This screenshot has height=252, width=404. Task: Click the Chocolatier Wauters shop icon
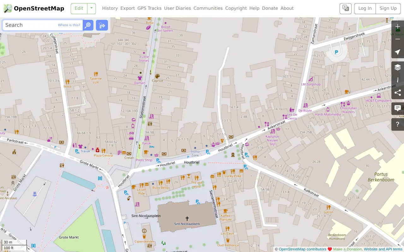click(348, 103)
